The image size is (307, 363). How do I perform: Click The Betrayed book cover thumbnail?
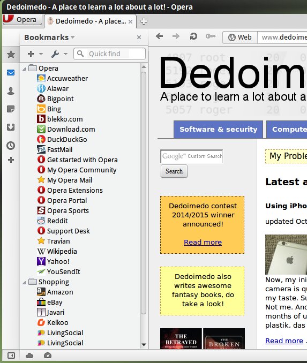coord(181,339)
